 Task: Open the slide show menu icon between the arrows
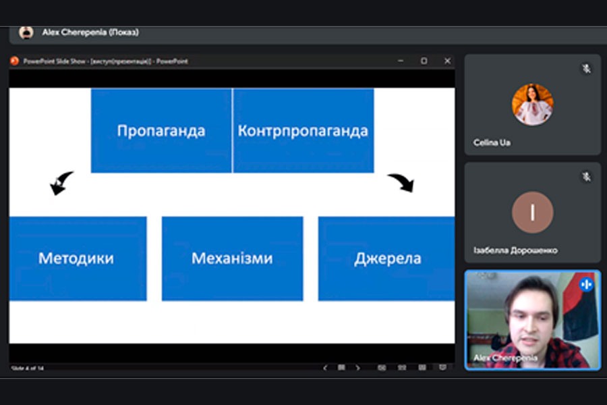tap(341, 368)
